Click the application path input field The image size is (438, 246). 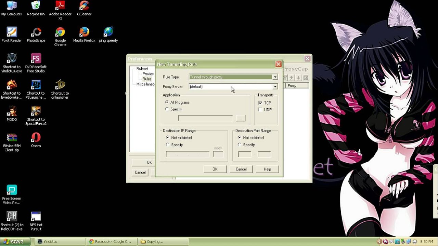pos(205,118)
